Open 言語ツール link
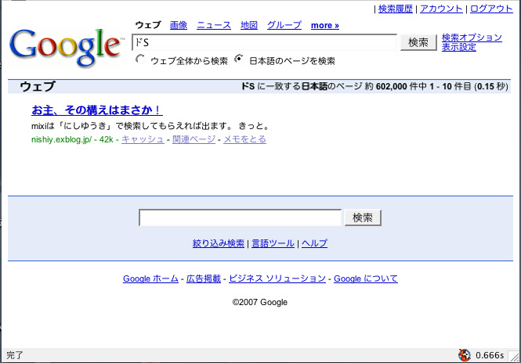 pos(273,243)
